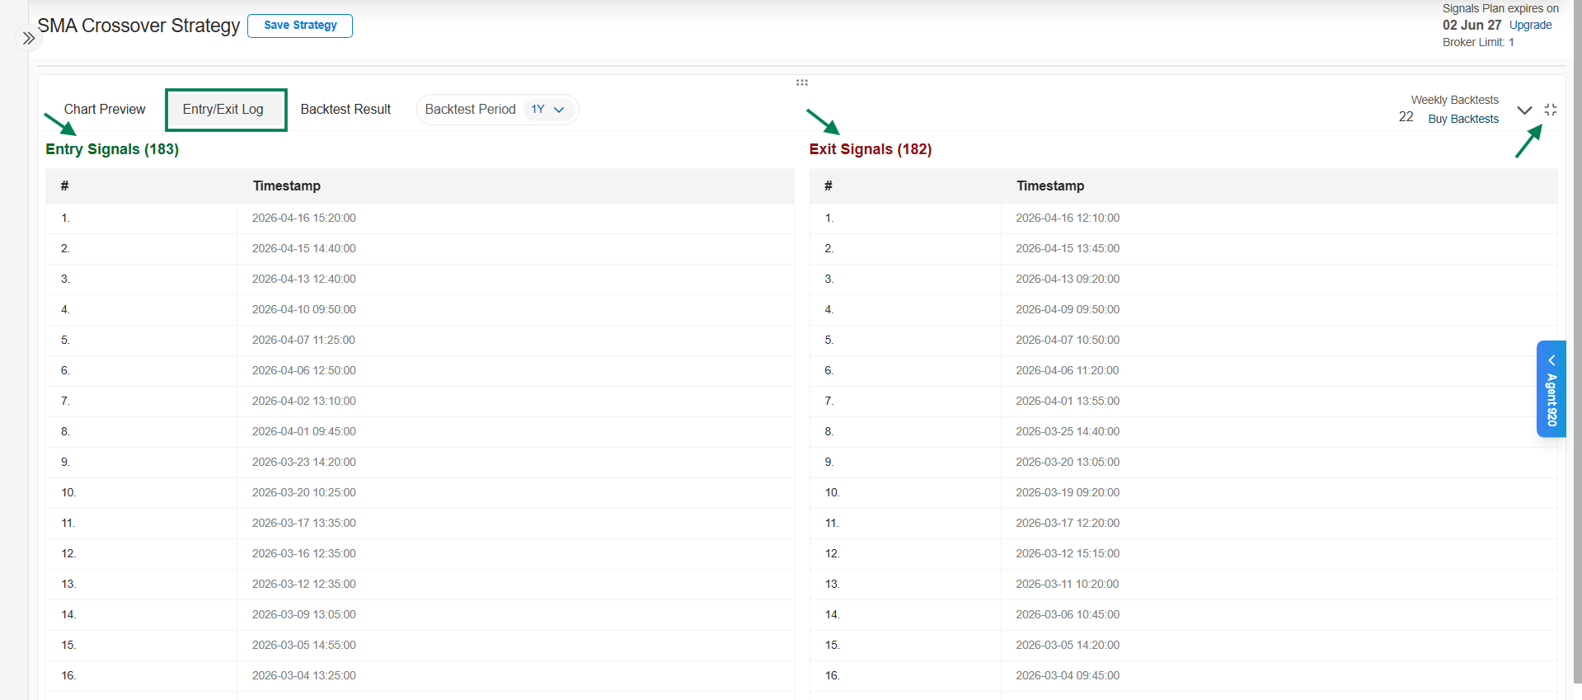Open the Backtest Result tab
1582x700 pixels.
pos(345,110)
